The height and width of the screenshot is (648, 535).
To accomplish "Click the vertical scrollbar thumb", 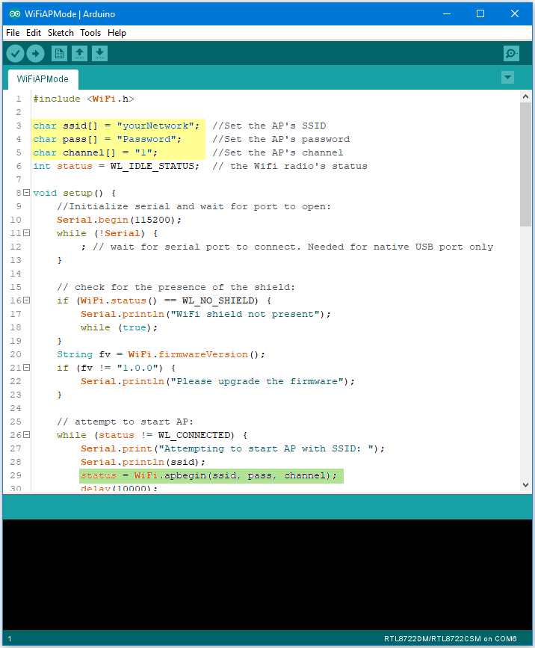I will point(525,164).
